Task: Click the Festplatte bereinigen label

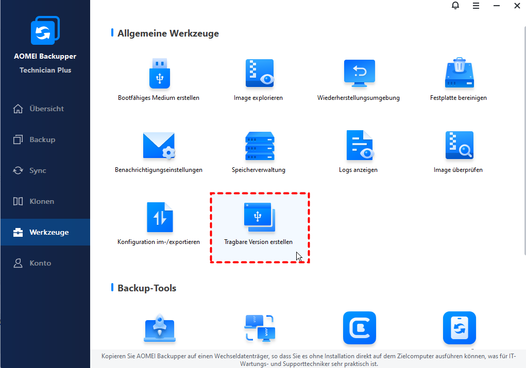Action: point(458,98)
